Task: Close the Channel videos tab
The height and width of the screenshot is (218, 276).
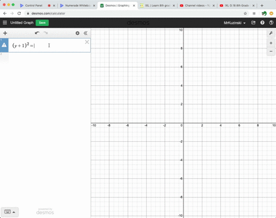Action: coord(213,6)
